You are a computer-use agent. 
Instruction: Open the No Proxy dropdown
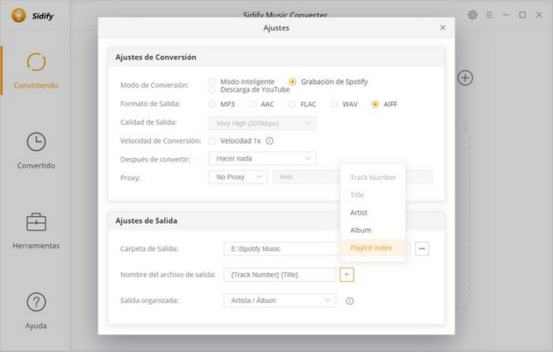pos(238,177)
